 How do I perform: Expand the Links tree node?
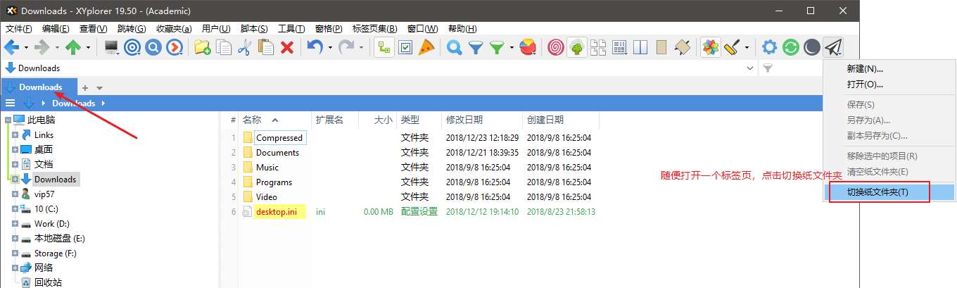click(x=15, y=134)
